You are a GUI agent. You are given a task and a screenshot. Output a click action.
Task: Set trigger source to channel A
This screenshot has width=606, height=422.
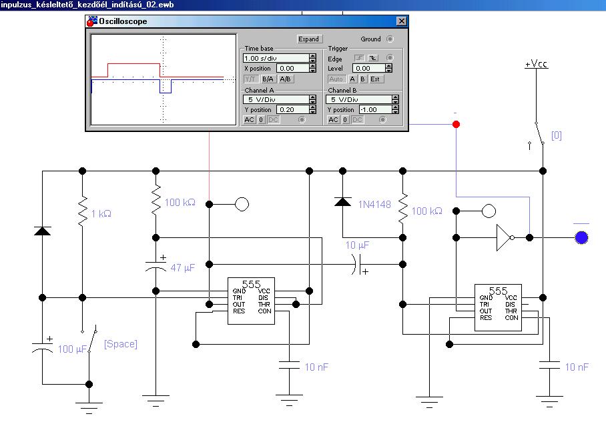(x=352, y=79)
